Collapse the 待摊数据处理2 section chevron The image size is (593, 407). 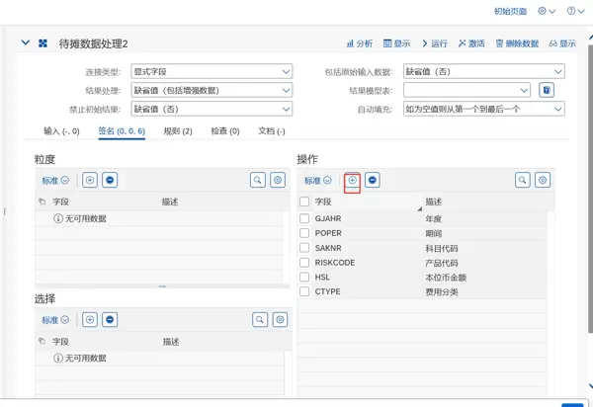point(25,43)
